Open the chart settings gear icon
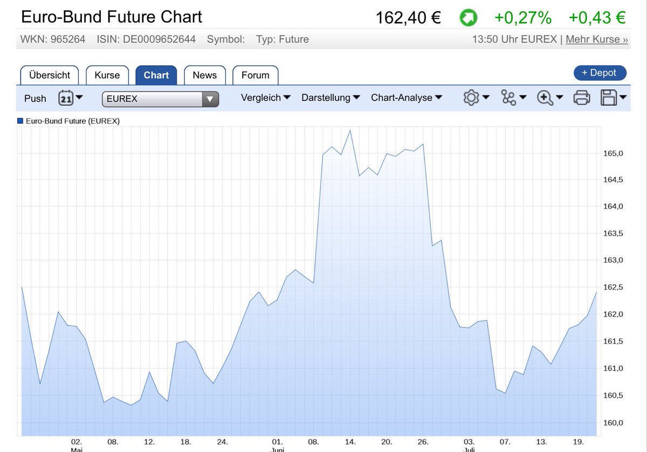The width and height of the screenshot is (647, 452). (471, 98)
